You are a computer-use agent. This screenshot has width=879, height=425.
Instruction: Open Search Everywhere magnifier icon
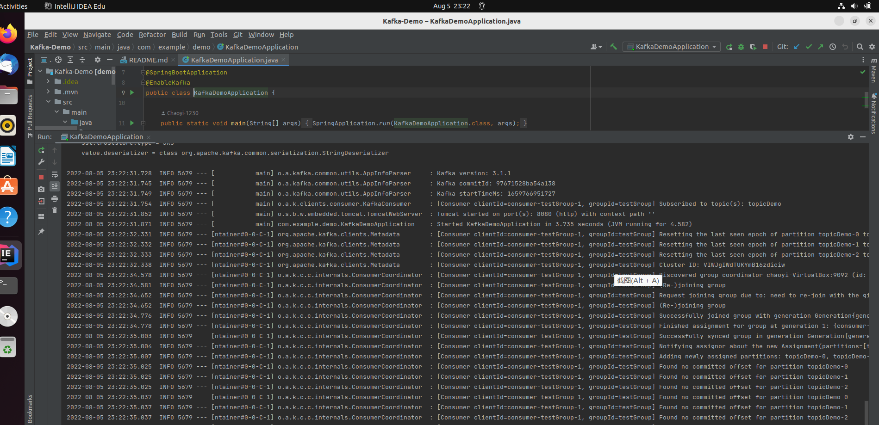[x=860, y=47]
